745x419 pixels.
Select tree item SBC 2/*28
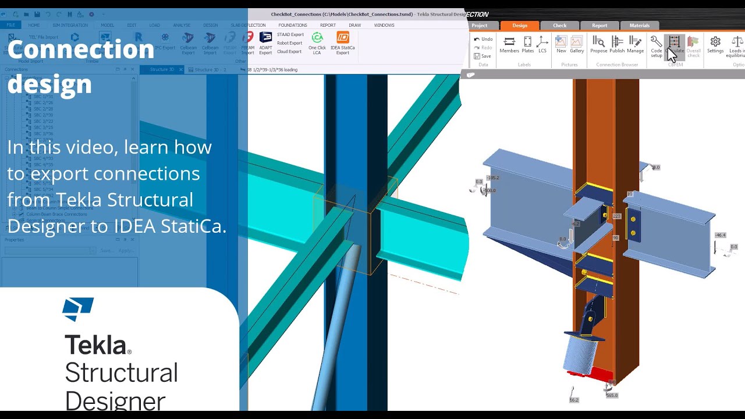click(43, 109)
